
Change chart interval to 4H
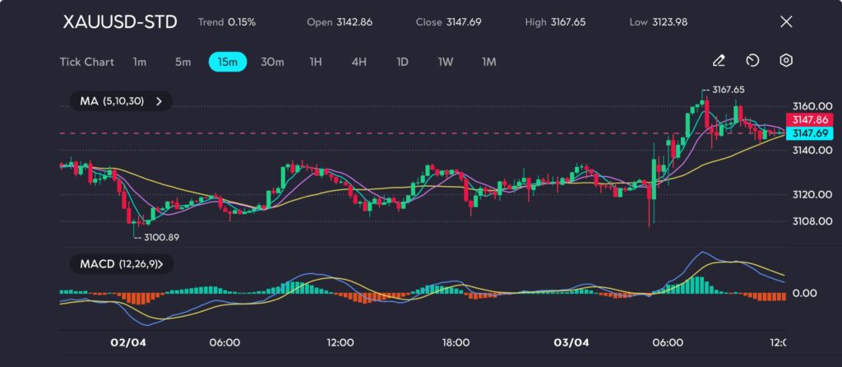point(359,62)
